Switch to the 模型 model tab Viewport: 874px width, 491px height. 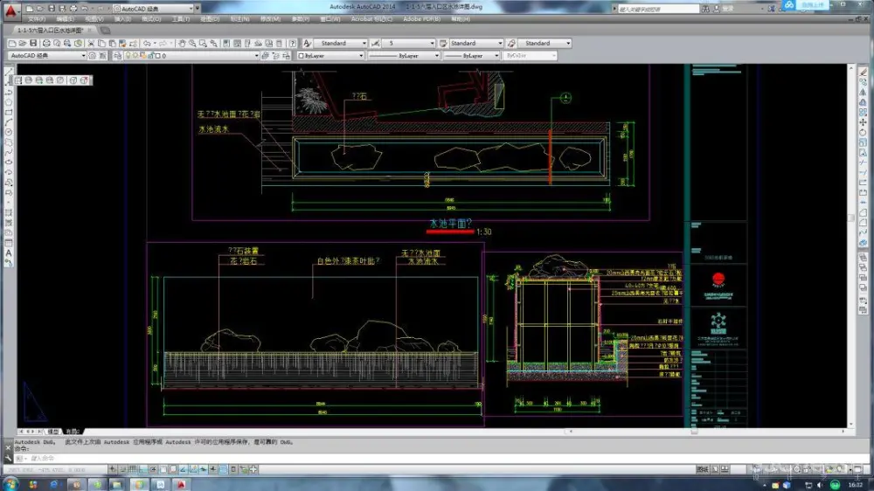point(52,432)
